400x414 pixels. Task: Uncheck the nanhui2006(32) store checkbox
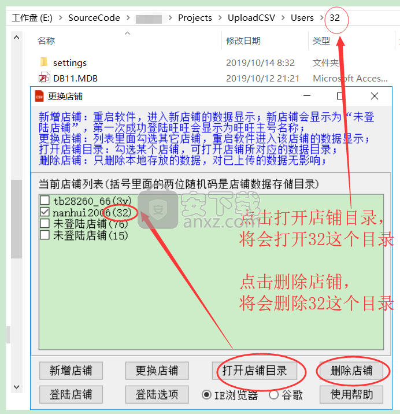45,212
